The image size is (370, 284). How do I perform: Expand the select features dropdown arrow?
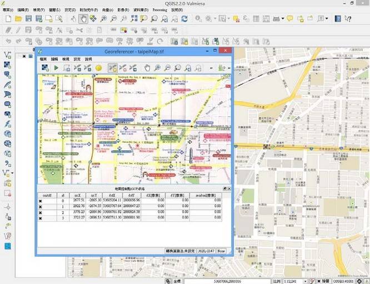pyautogui.click(x=229, y=19)
